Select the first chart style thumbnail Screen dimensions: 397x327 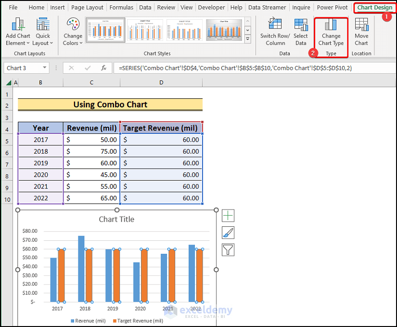coord(105,30)
